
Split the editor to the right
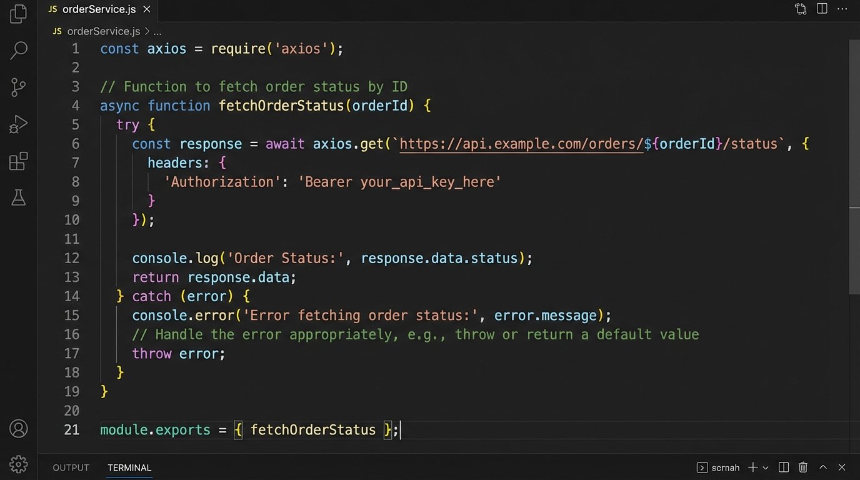(x=822, y=9)
